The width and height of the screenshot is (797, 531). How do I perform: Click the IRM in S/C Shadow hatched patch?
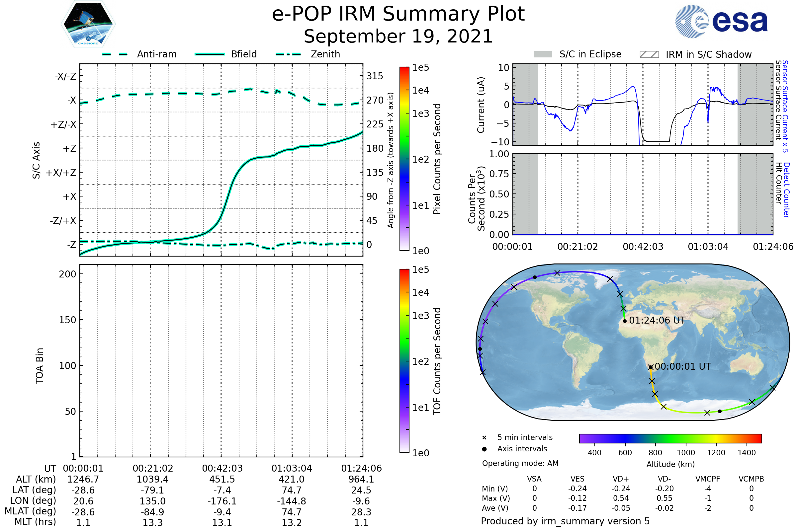click(649, 54)
